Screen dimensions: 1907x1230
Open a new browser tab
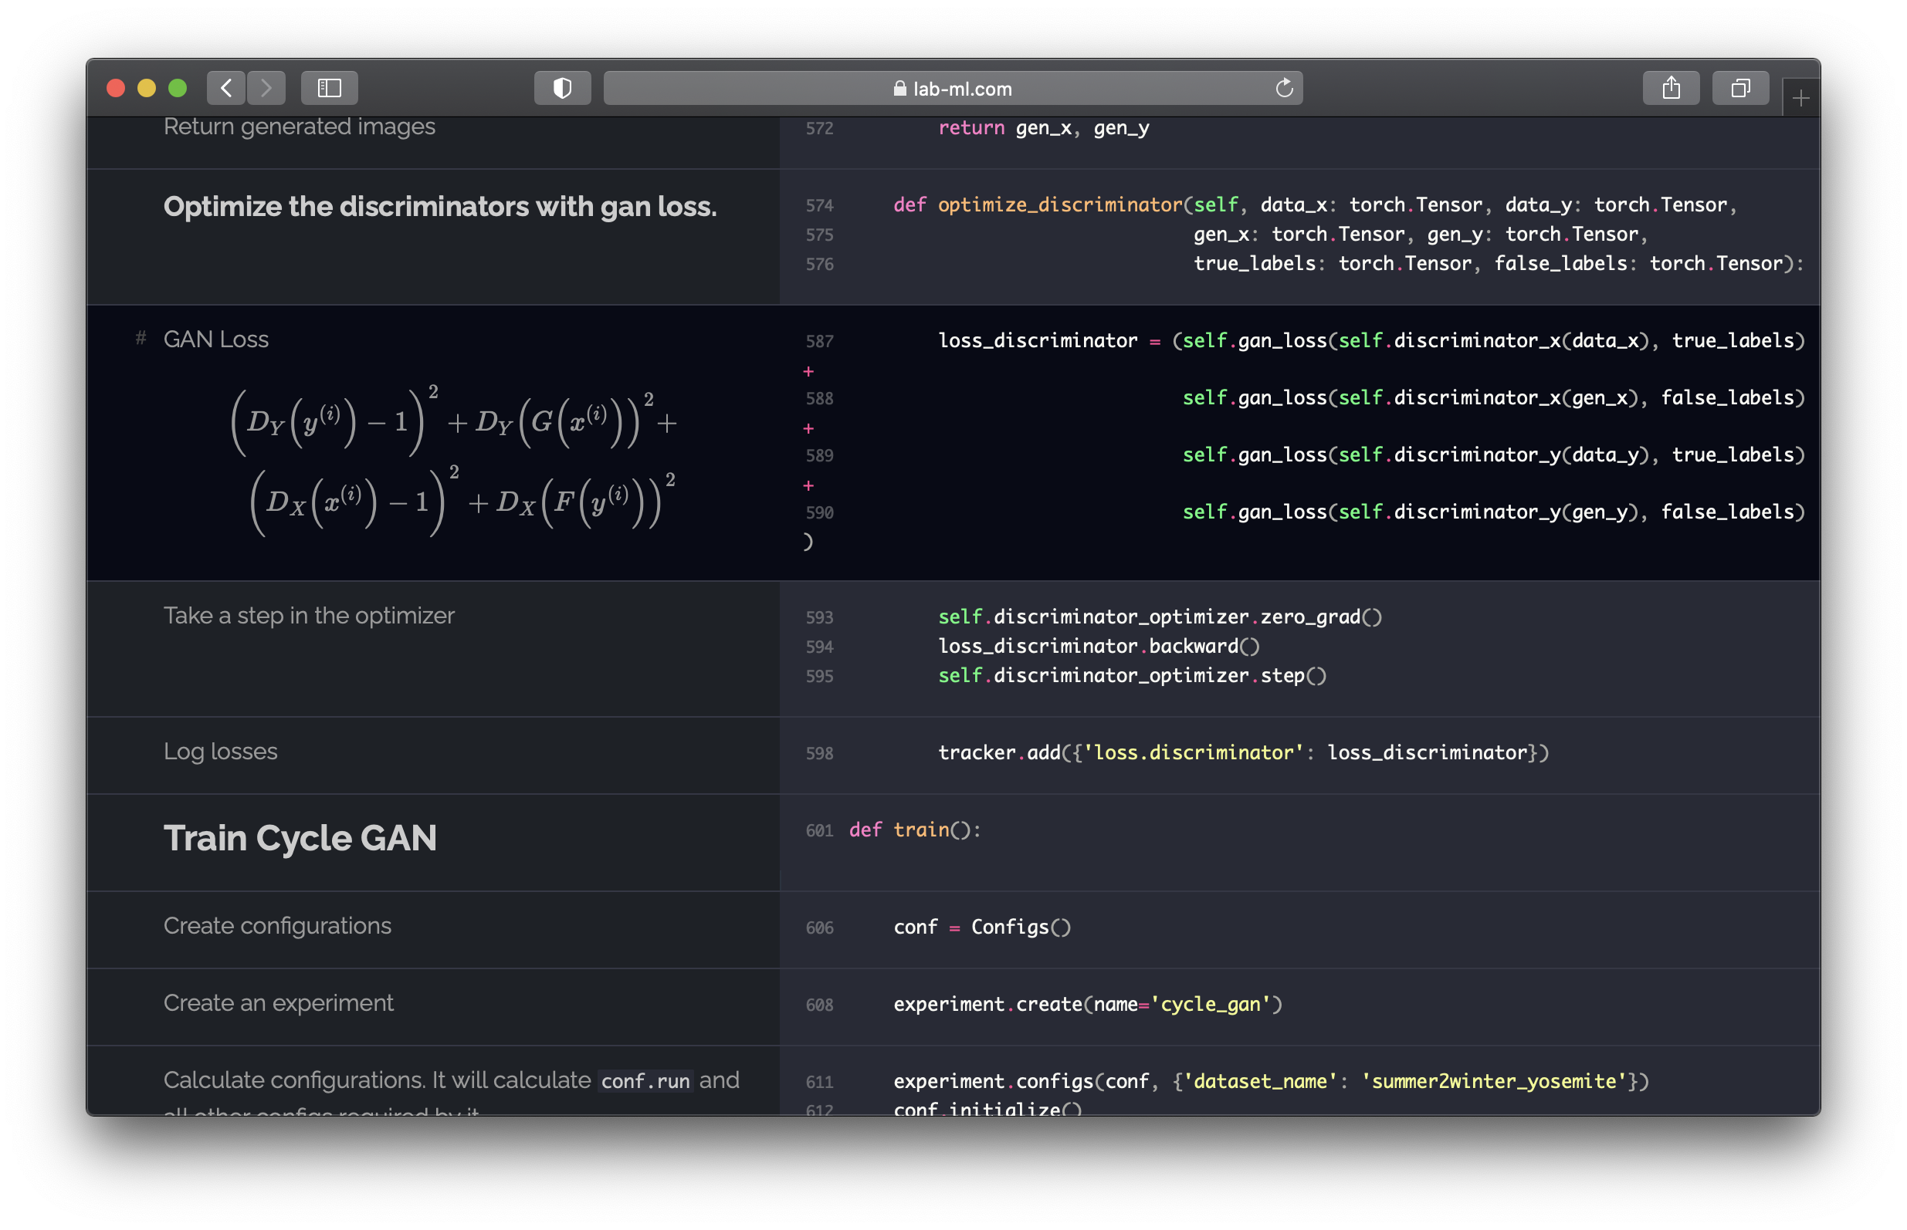[1801, 97]
